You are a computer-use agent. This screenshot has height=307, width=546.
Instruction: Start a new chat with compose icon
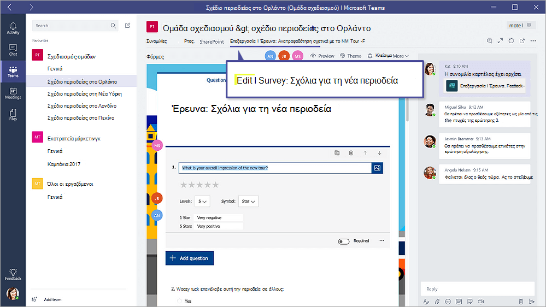coord(128,26)
